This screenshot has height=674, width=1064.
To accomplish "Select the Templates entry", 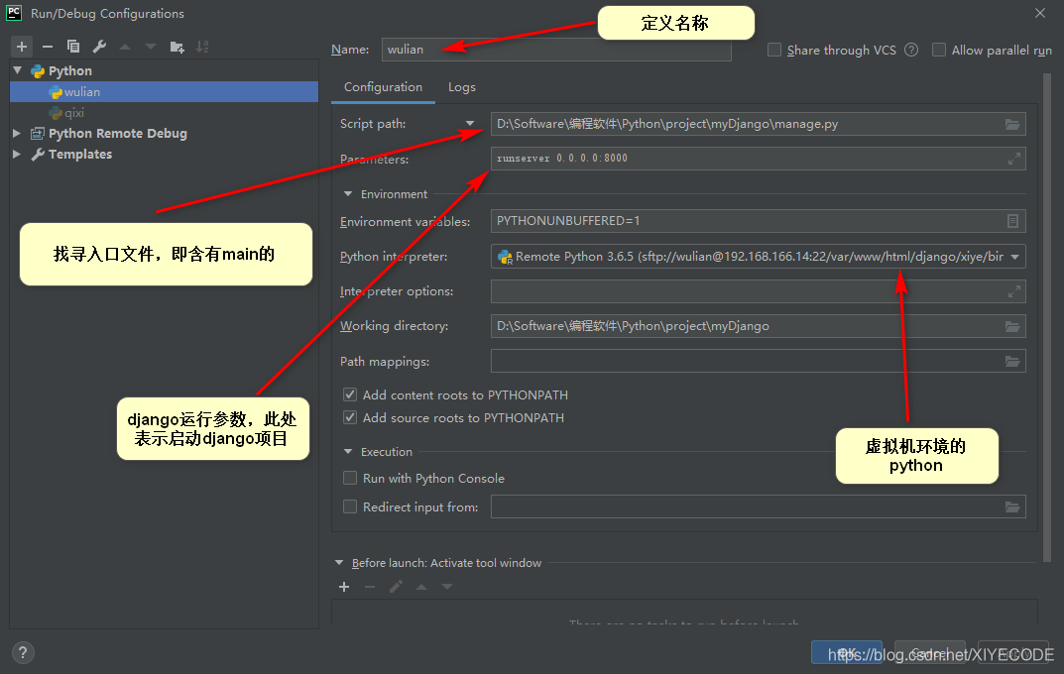I will (x=80, y=154).
